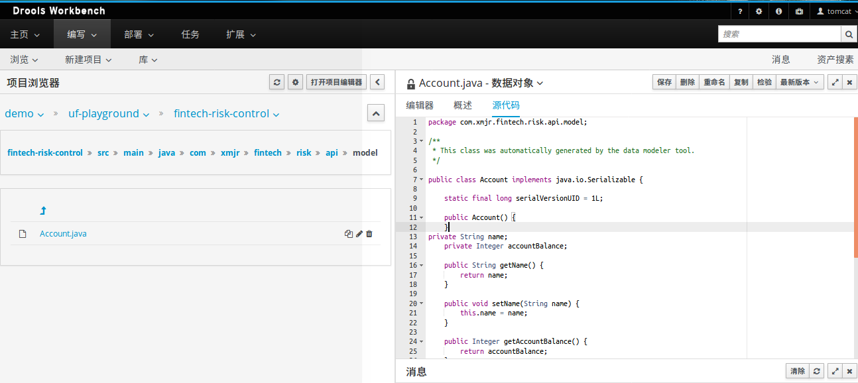Viewport: 858px width, 383px height.
Task: Open the fintech-risk-control project dropdown
Action: coord(226,113)
